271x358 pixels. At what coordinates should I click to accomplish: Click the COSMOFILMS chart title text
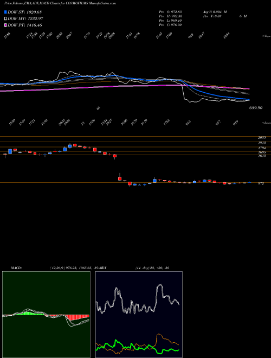pos(60,3)
